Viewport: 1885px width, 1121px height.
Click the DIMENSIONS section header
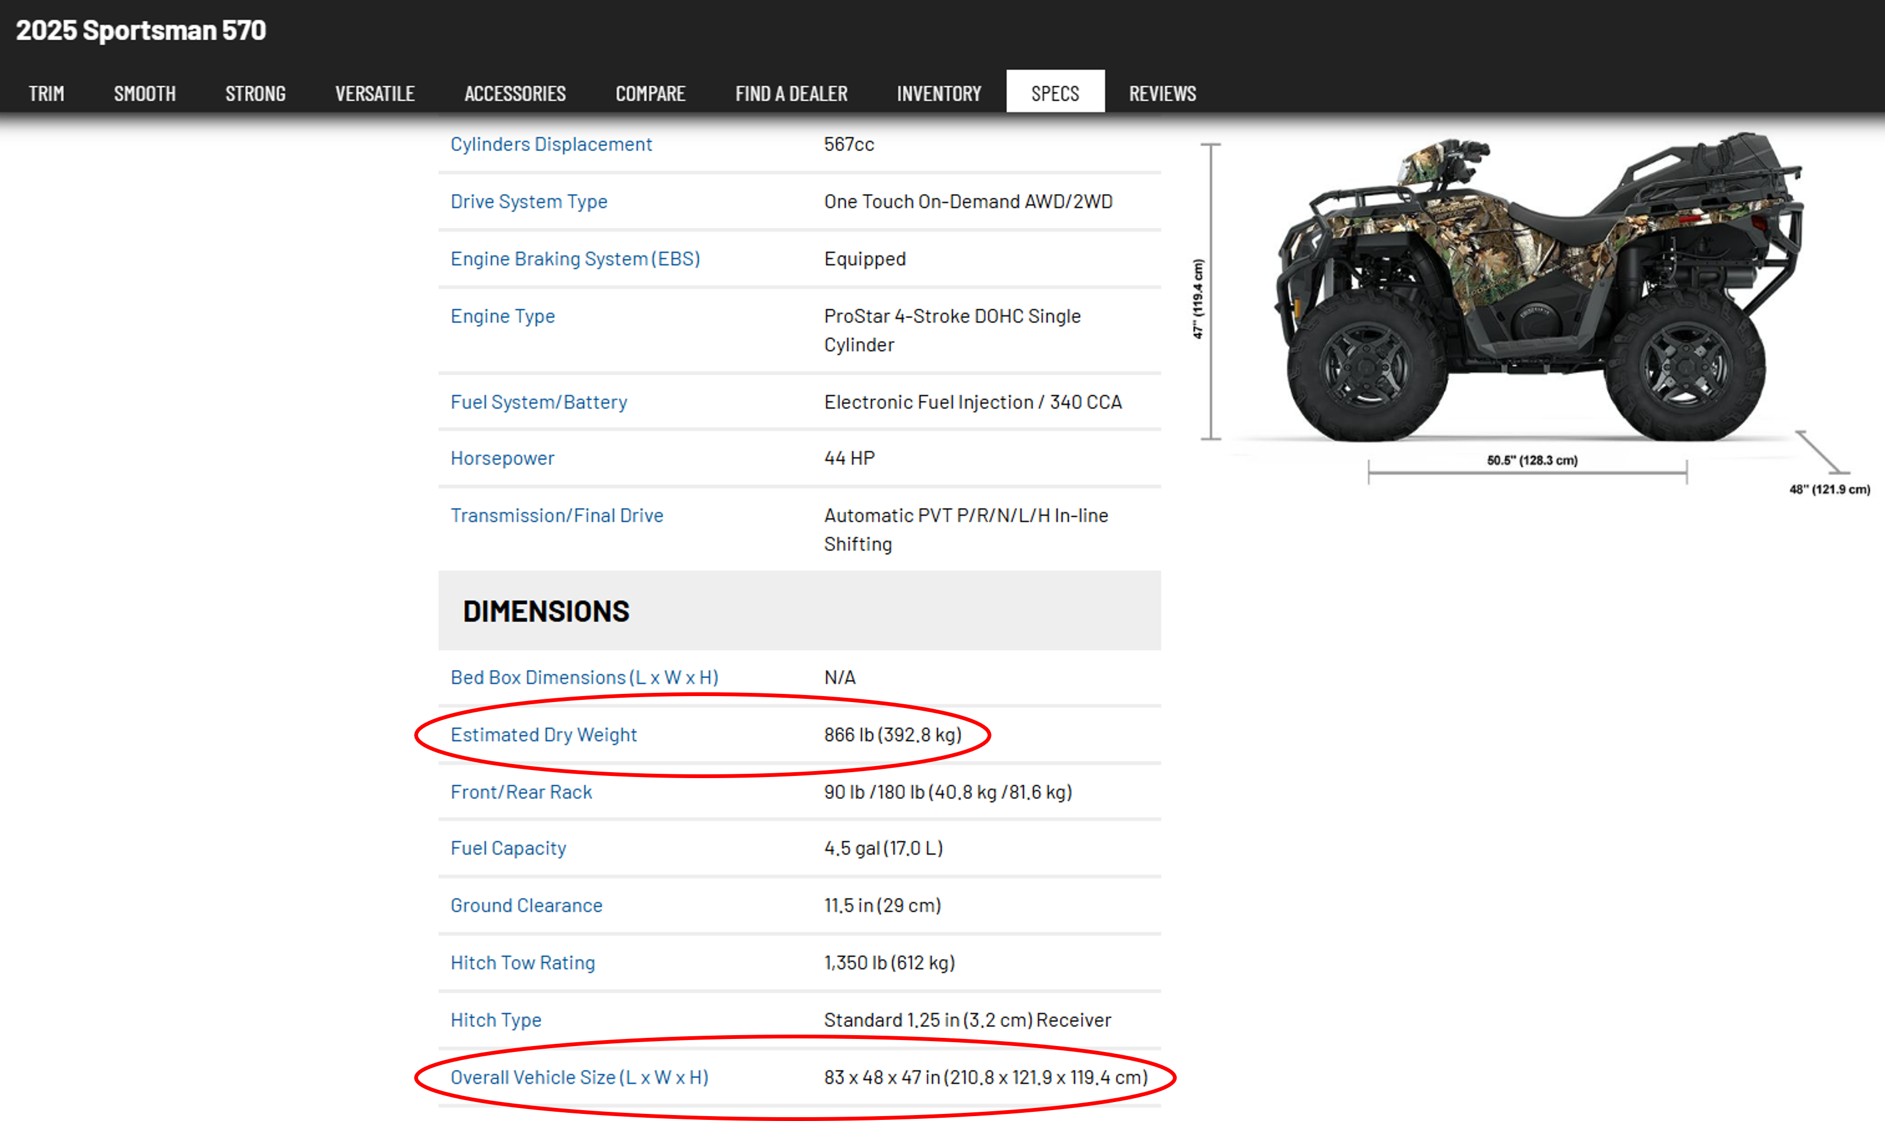546,612
